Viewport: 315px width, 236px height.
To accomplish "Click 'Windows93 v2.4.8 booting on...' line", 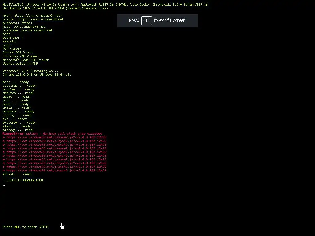I will coord(30,71).
